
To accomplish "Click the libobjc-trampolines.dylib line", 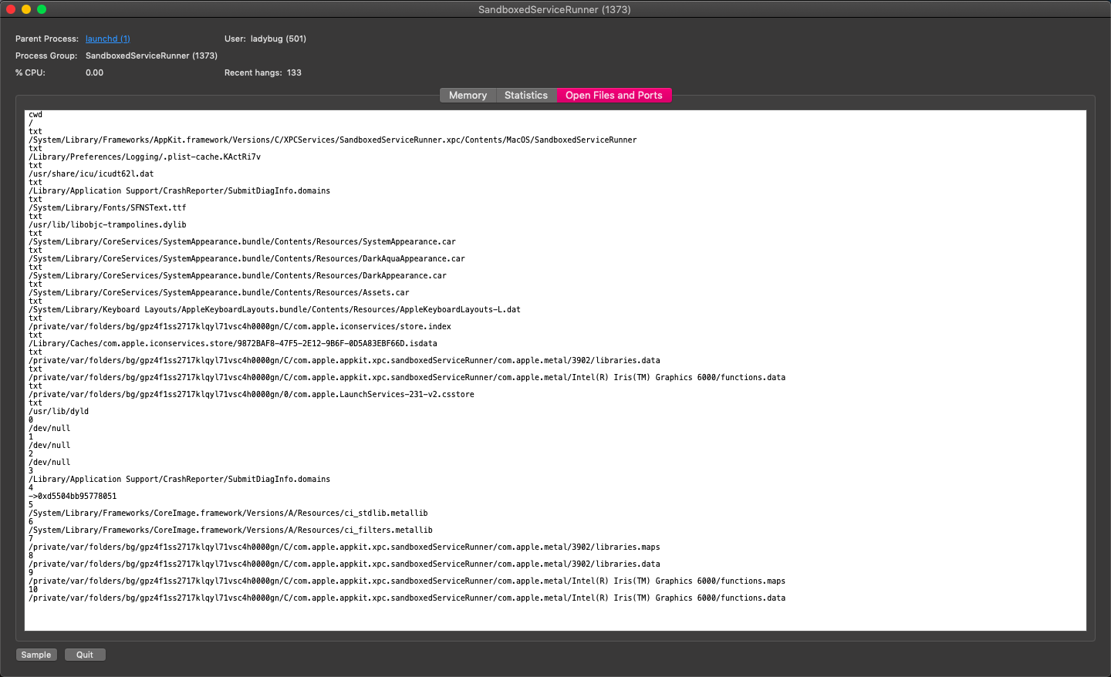I will (x=107, y=225).
